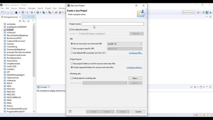Click the New Java Class green icon
Image resolution: width=213 pixels, height=120 pixels.
pyautogui.click(x=60, y=12)
